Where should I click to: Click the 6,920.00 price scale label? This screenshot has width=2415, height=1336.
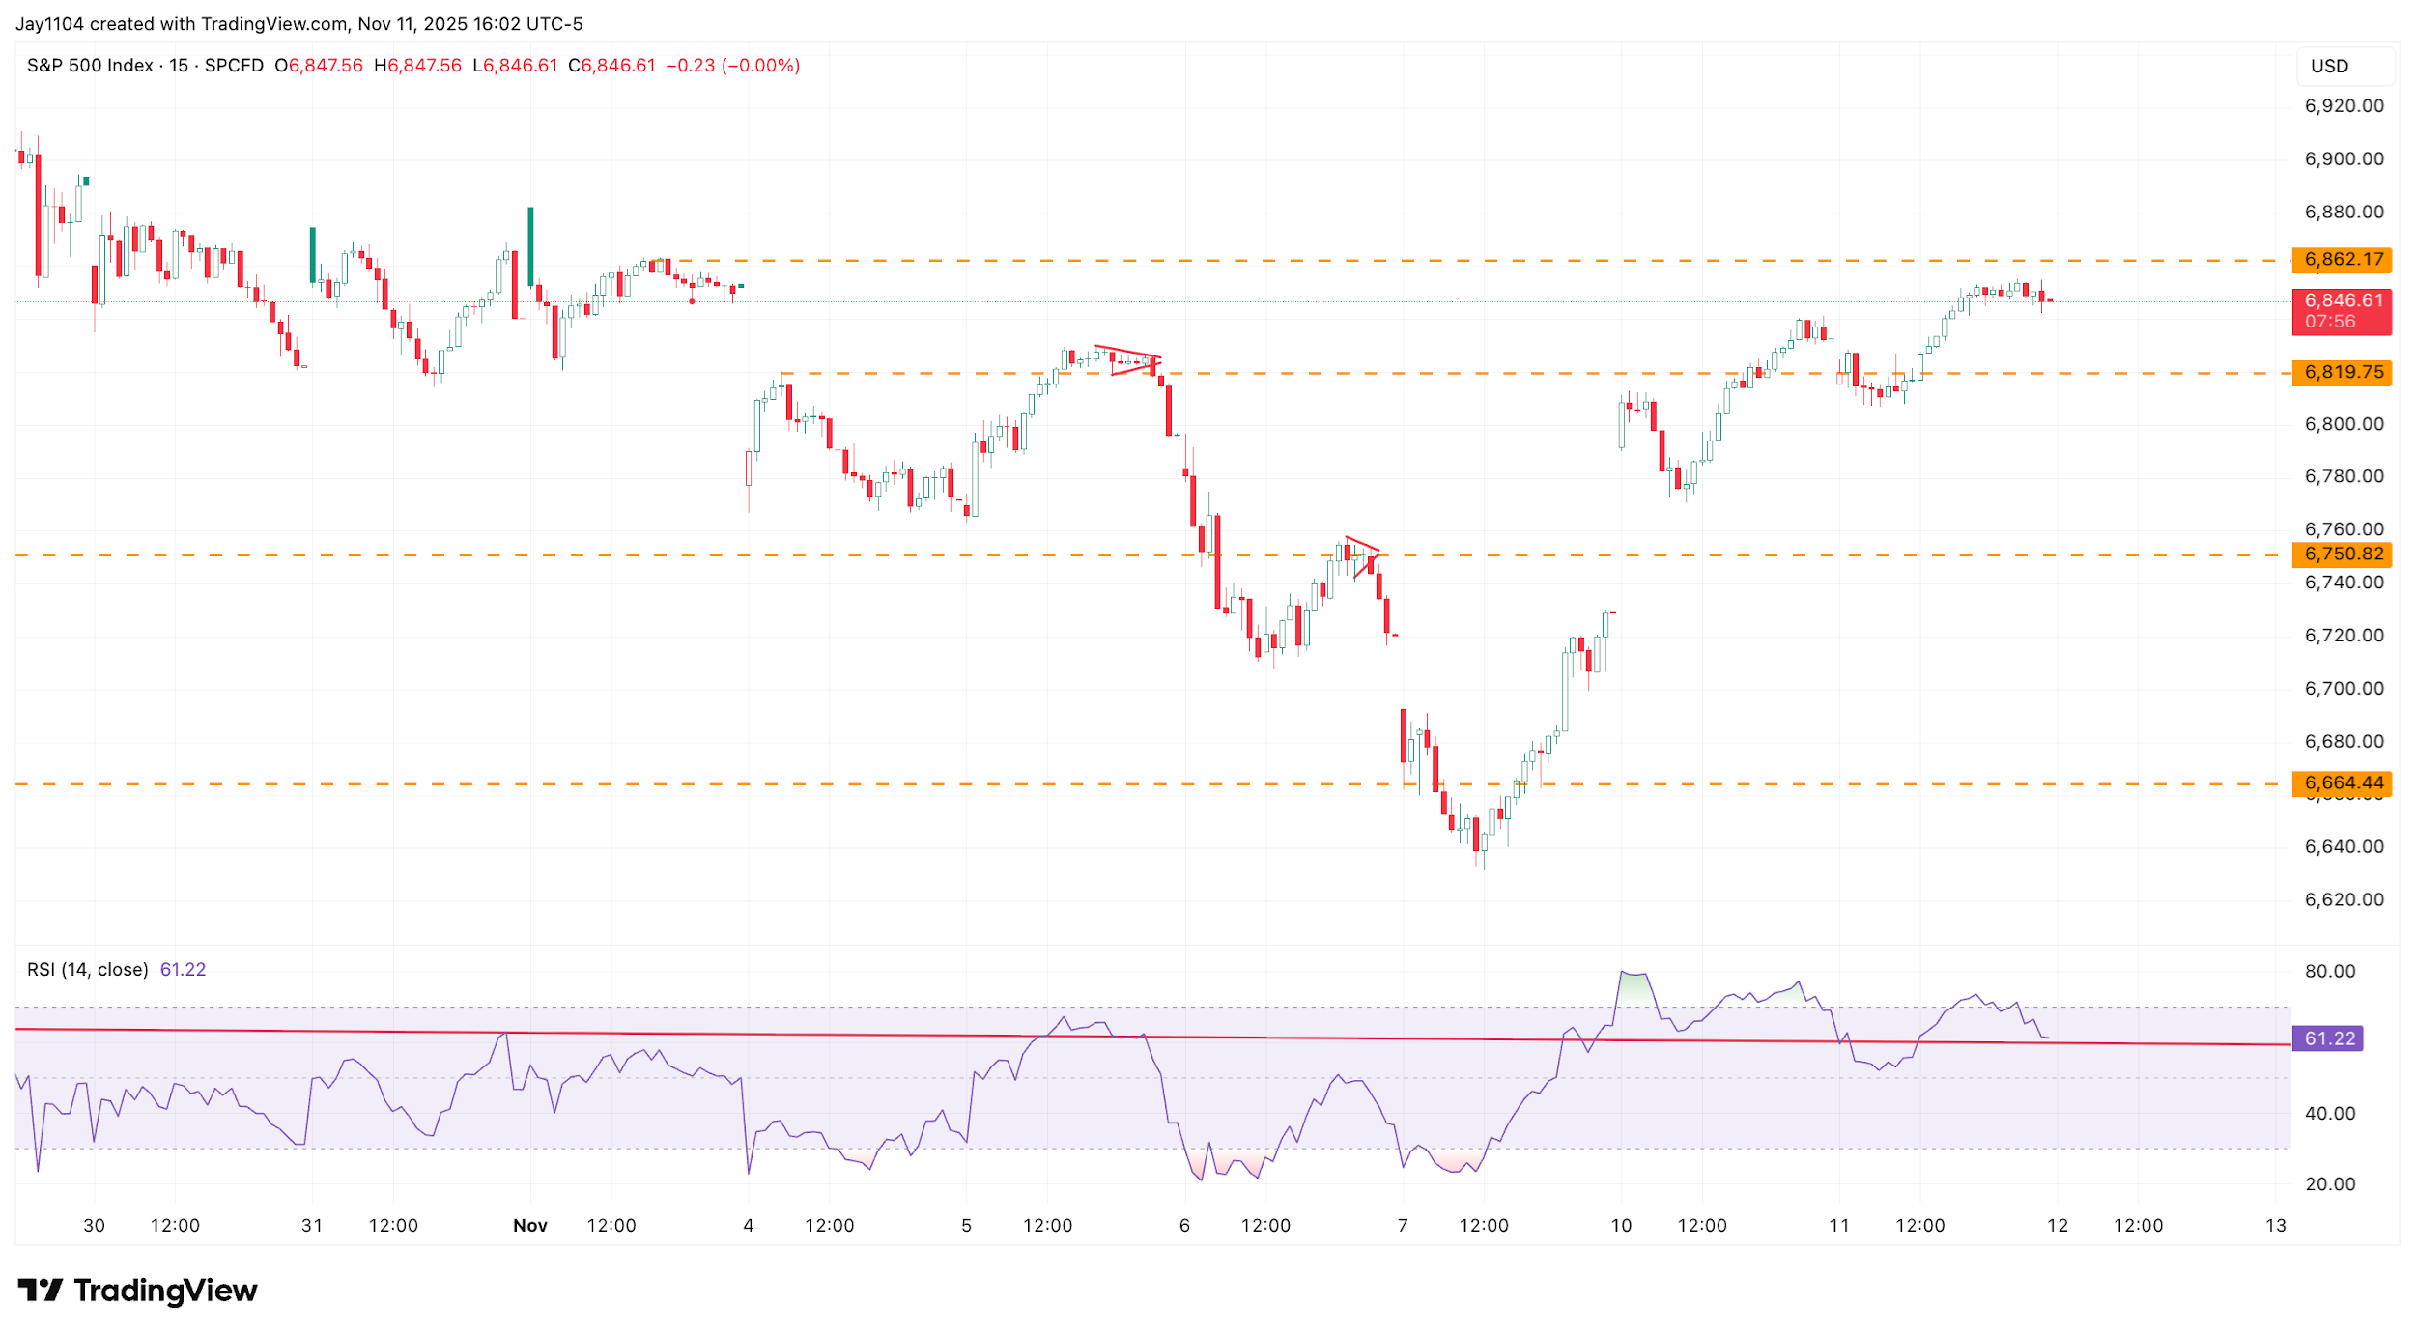pos(2344,106)
